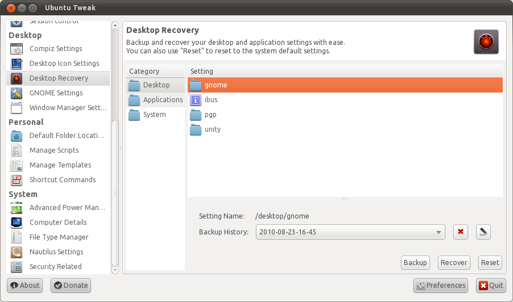
Task: Click the System category folder icon
Action: (134, 115)
